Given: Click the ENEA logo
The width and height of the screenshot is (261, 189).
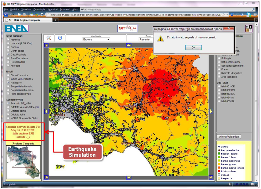Looking at the screenshot, I should pyautogui.click(x=17, y=28).
